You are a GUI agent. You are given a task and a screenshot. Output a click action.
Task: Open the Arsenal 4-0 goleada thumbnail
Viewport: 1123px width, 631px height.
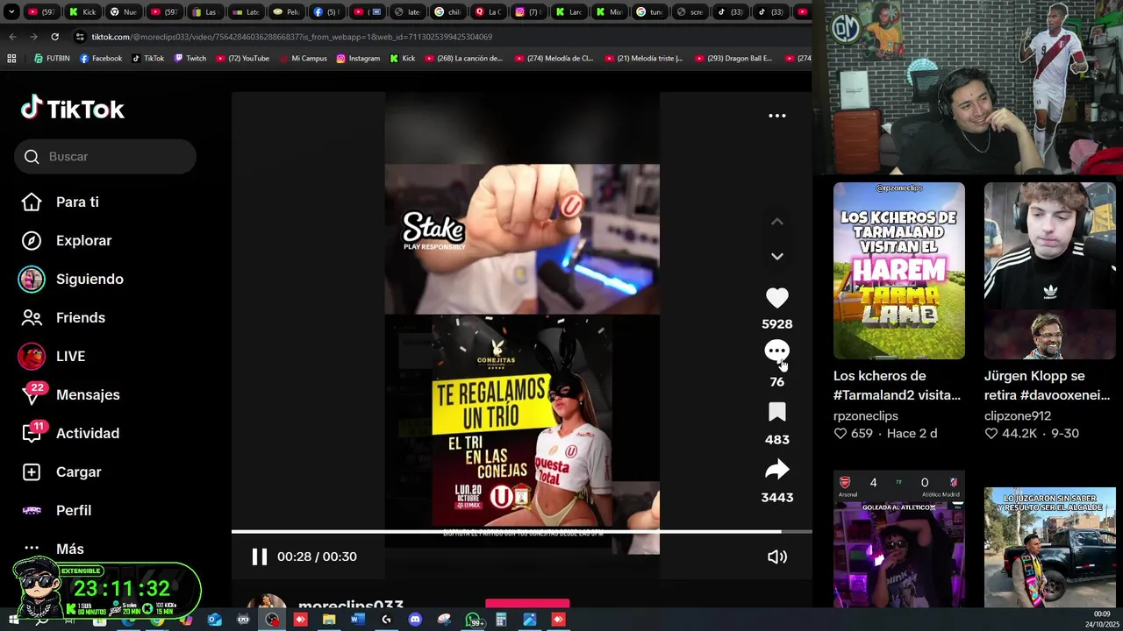point(899,539)
